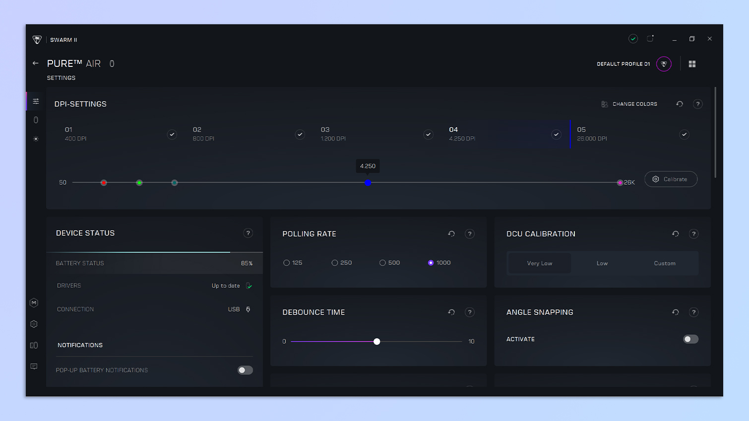Click the ROCCAT Swarm II logo icon
The height and width of the screenshot is (421, 749).
pyautogui.click(x=37, y=40)
